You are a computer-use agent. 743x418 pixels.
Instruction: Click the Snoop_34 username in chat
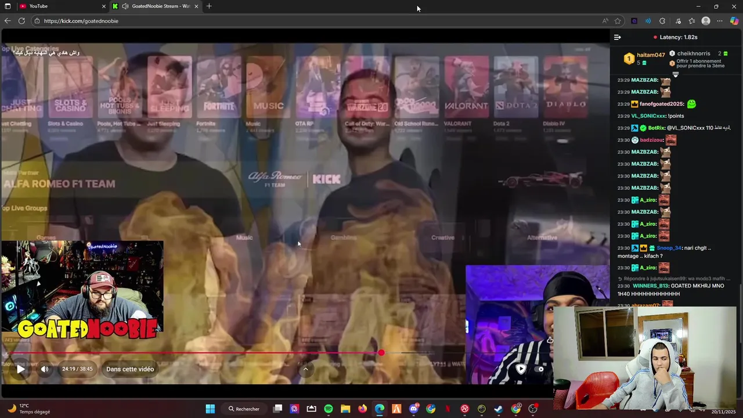click(669, 248)
